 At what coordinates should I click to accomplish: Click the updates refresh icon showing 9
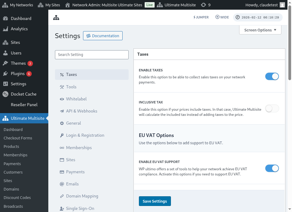click(x=203, y=5)
